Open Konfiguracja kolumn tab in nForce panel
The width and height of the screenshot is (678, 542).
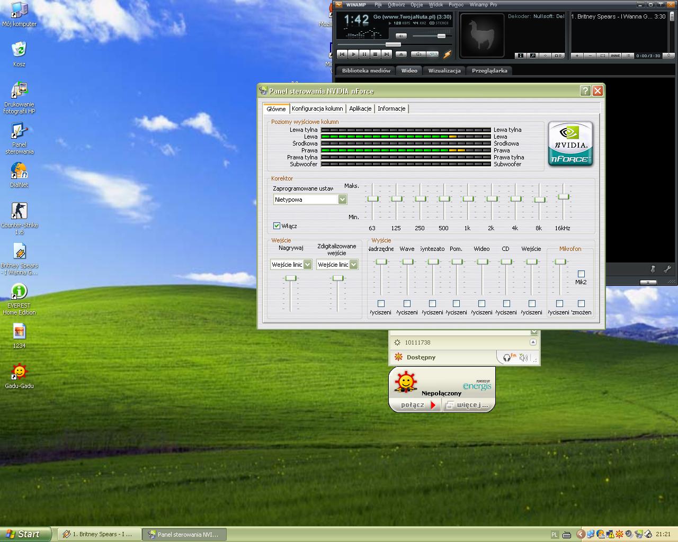pos(317,109)
